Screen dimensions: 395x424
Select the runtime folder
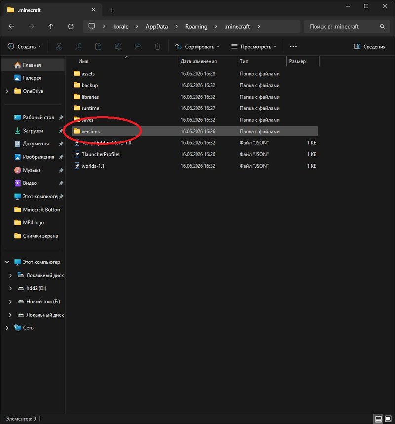[195, 108]
